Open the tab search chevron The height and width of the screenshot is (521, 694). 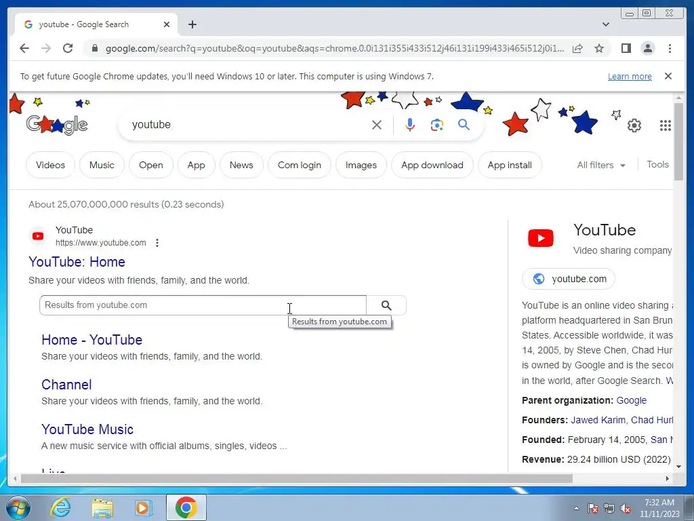coord(606,24)
